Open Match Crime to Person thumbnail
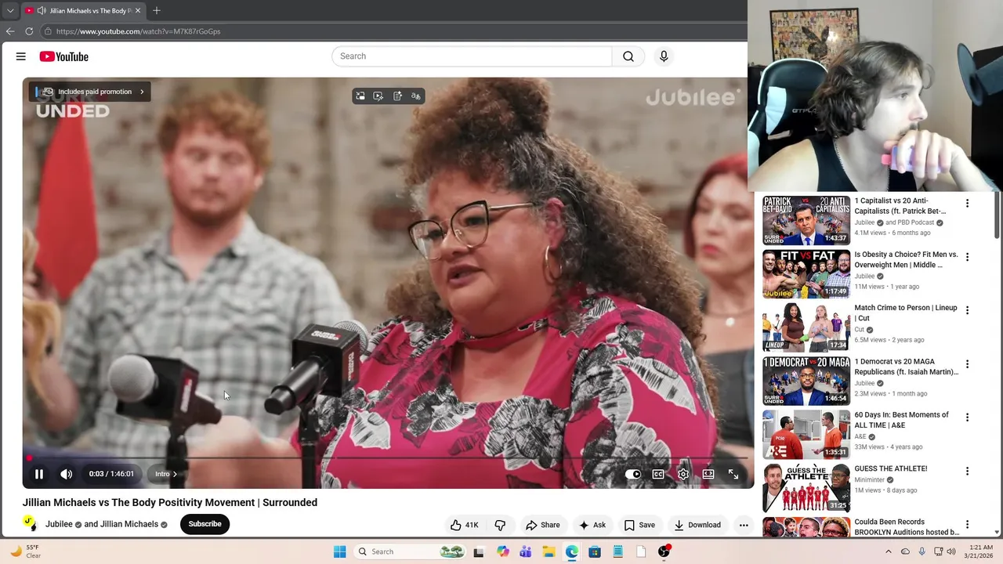 click(x=806, y=327)
